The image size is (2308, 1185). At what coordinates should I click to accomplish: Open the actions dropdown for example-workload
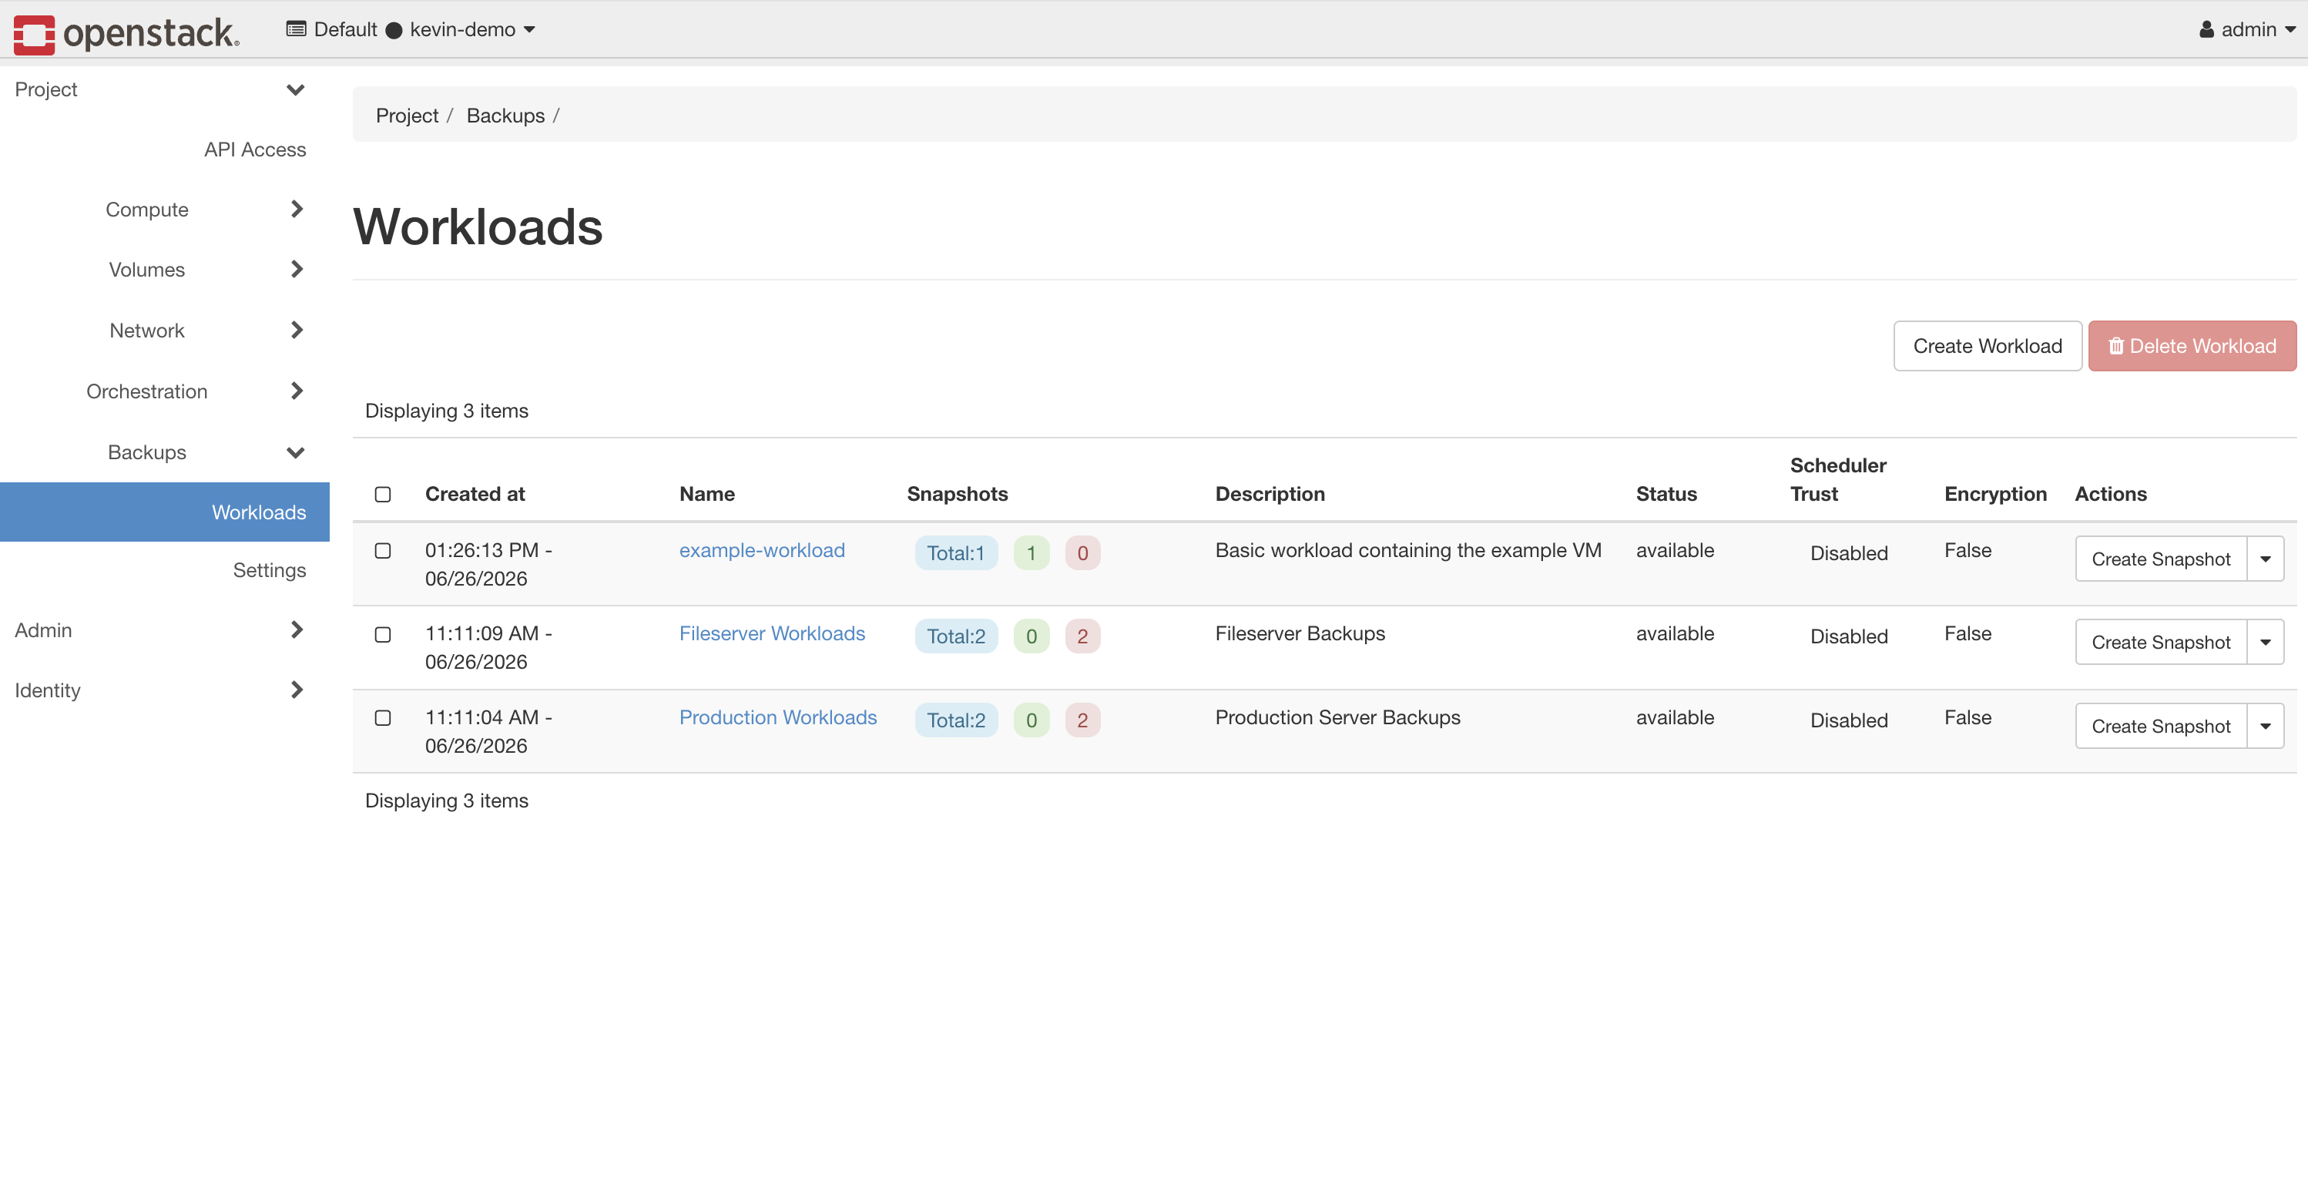click(x=2265, y=559)
